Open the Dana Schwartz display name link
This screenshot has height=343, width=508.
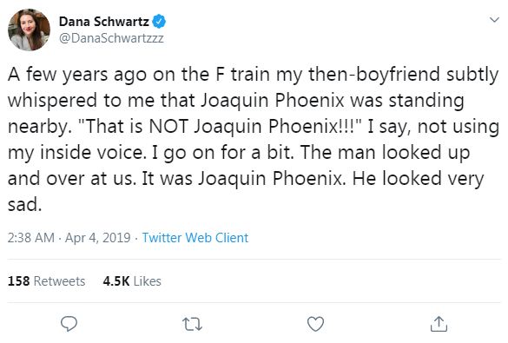point(104,22)
